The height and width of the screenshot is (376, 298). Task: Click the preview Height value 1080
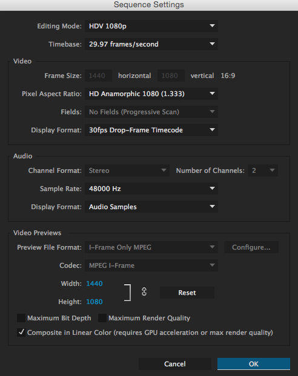click(94, 302)
